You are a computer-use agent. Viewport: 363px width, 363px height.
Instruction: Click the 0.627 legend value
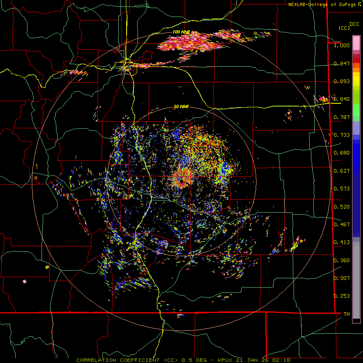coord(342,171)
